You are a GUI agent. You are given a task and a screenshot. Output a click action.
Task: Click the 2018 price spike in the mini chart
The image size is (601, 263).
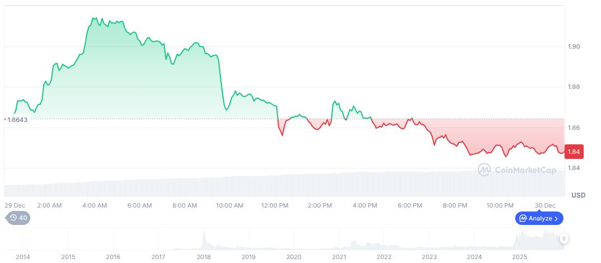click(x=204, y=238)
